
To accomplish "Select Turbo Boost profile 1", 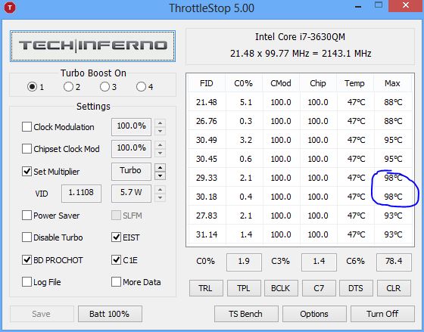I will (32, 87).
